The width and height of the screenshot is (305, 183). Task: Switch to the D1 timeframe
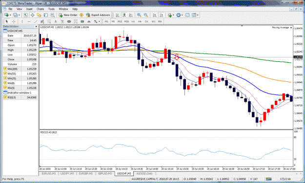tap(146, 21)
